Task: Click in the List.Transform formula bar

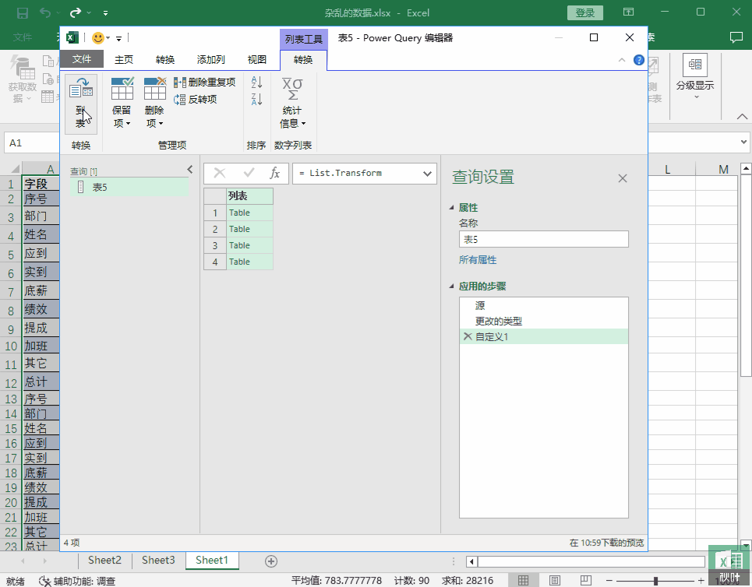Action: [x=357, y=174]
